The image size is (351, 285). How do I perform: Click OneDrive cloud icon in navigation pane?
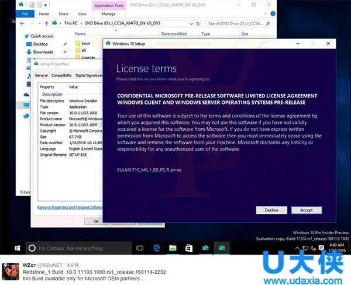26,95
